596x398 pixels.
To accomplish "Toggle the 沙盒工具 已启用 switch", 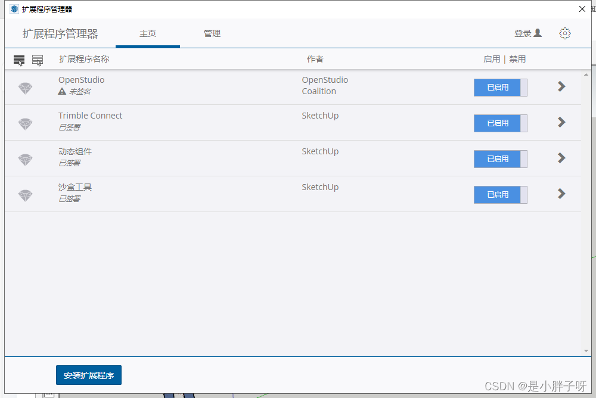I will (500, 195).
